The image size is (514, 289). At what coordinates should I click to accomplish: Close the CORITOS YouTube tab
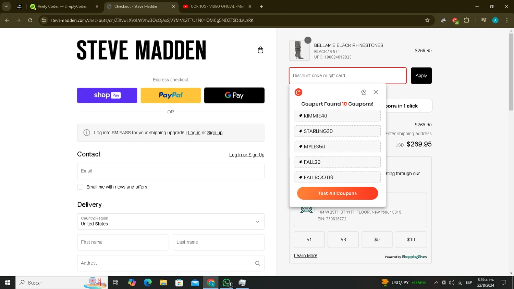point(250,7)
